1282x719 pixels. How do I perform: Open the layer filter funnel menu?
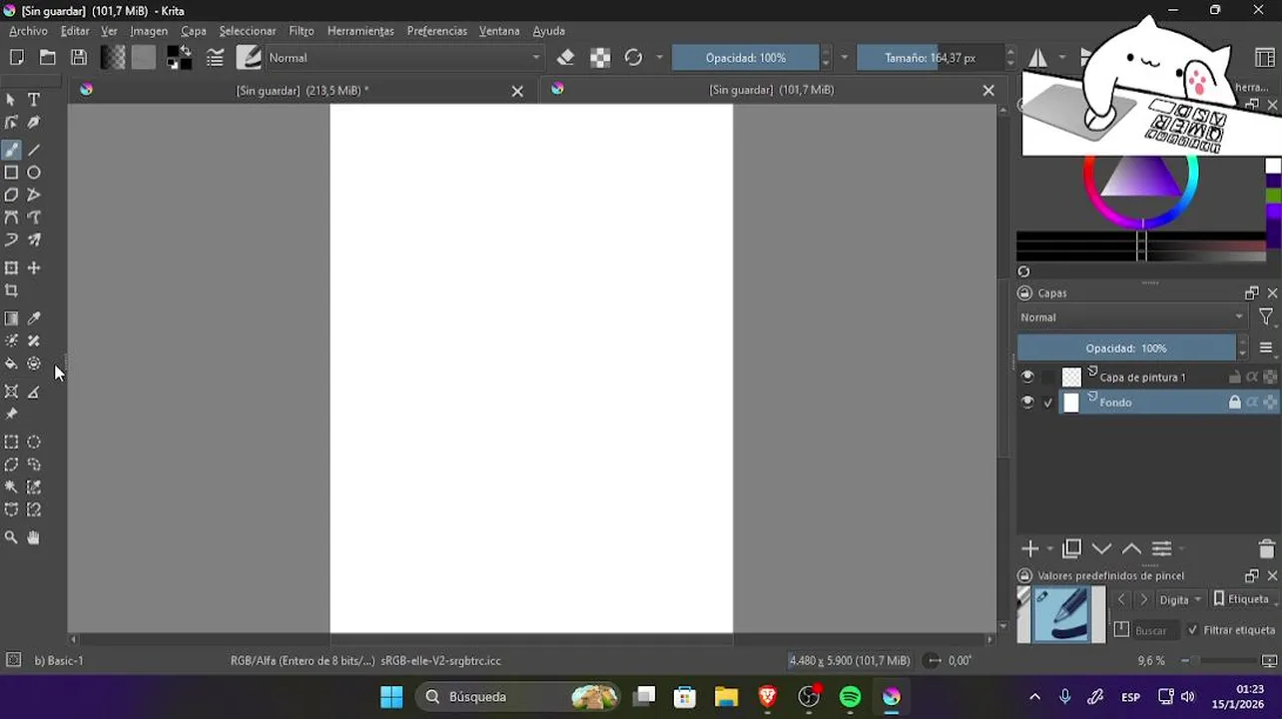click(1266, 317)
